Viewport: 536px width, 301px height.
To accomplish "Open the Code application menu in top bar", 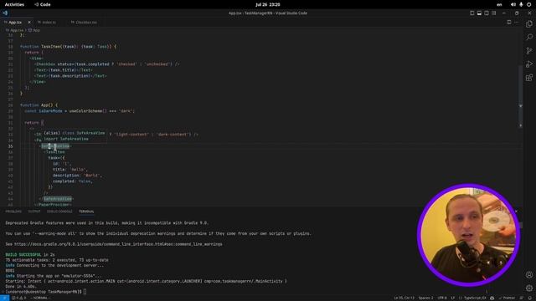I will pyautogui.click(x=43, y=4).
